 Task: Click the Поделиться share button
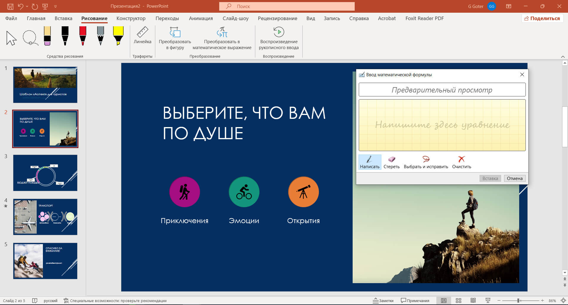pos(542,18)
